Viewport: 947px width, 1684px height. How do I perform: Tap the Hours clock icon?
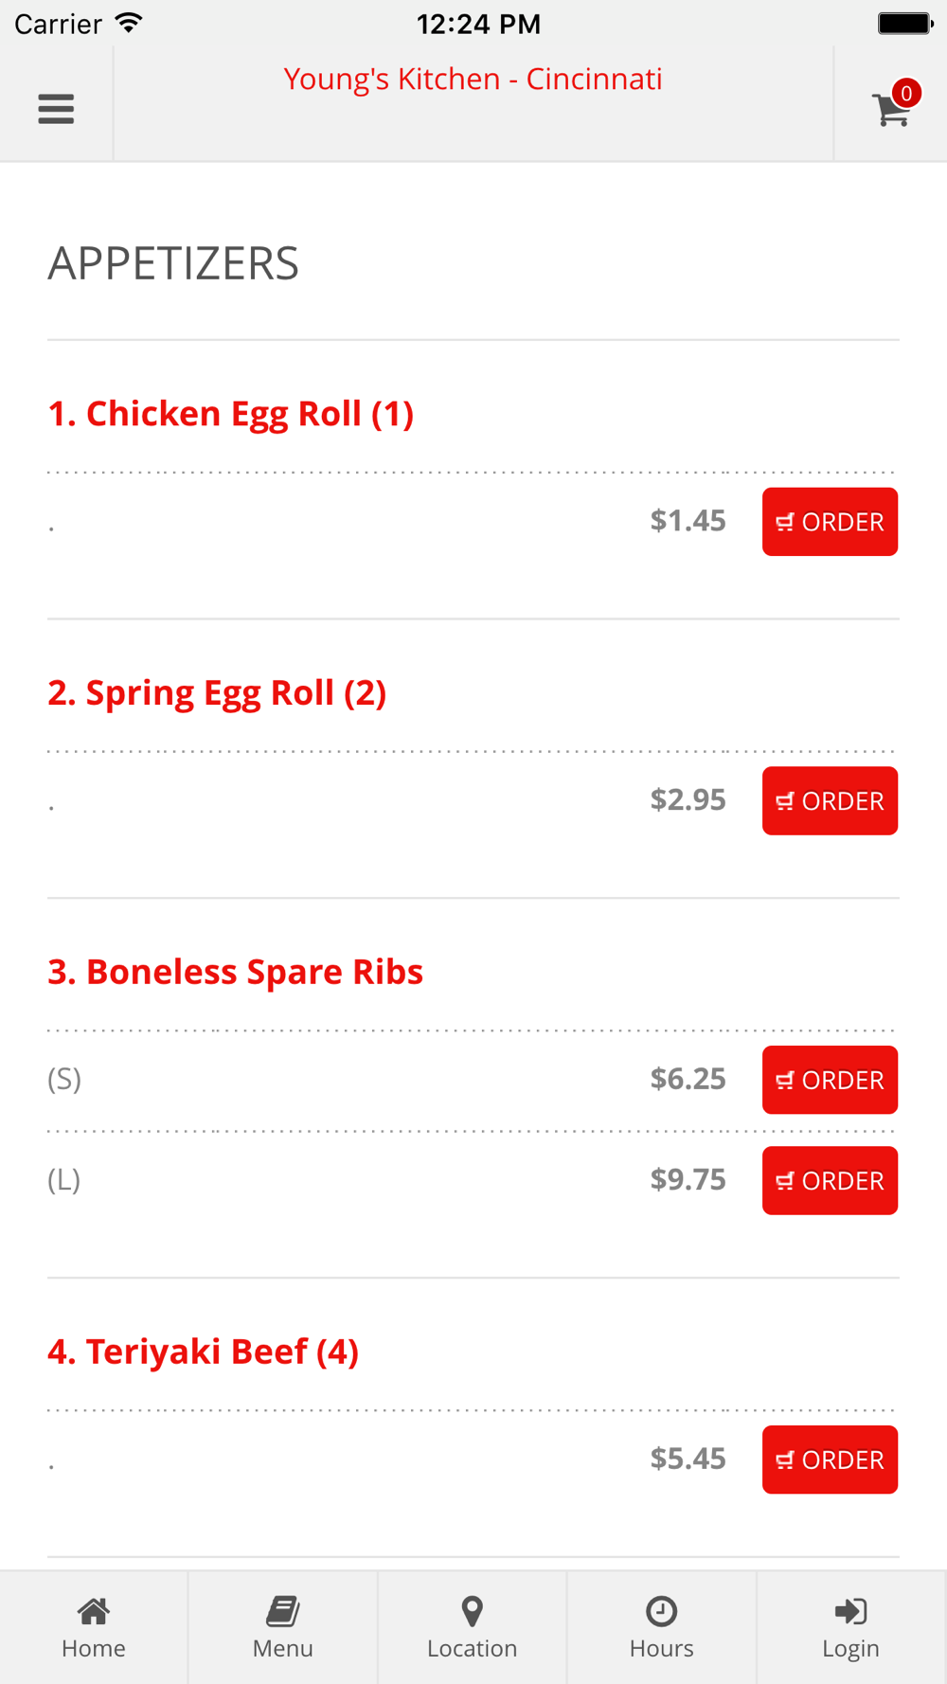661,1611
